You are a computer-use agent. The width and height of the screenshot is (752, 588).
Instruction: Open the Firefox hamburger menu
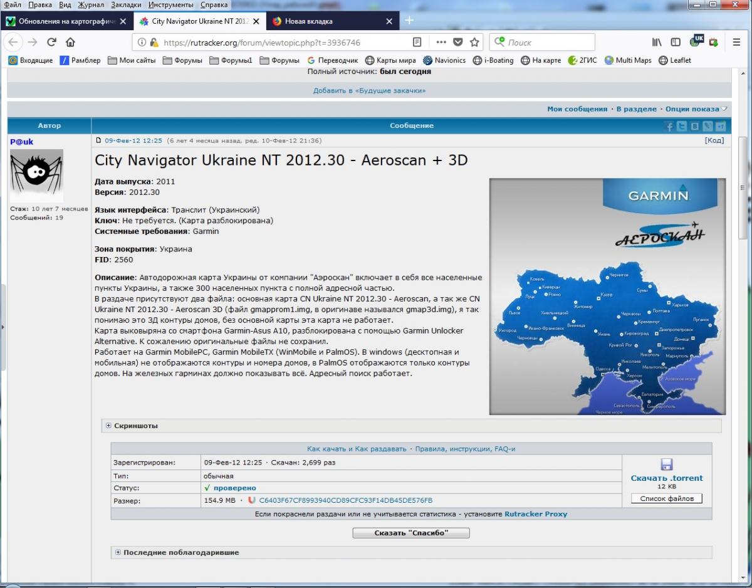(x=736, y=43)
